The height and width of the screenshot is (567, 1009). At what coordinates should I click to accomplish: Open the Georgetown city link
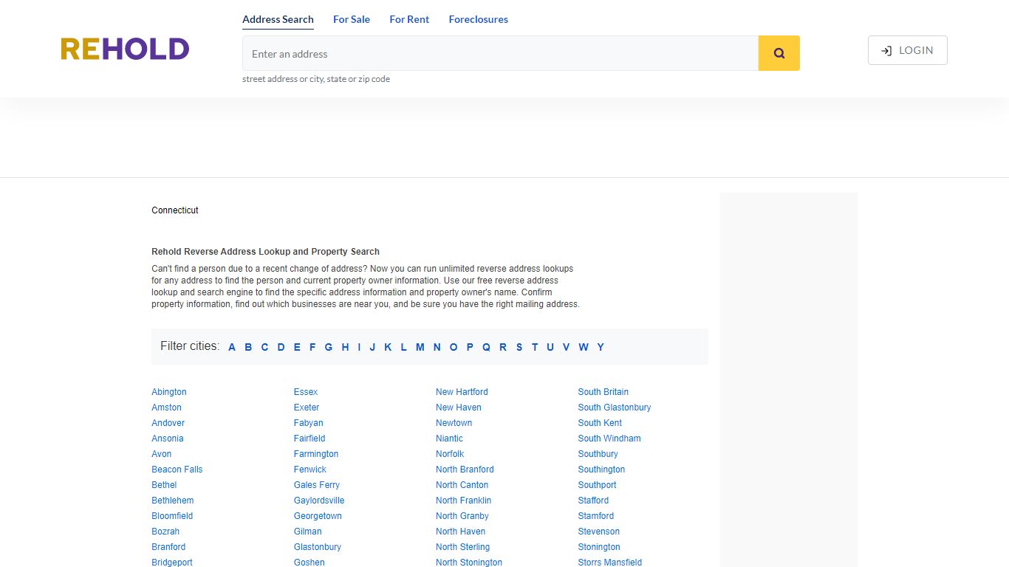tap(318, 516)
